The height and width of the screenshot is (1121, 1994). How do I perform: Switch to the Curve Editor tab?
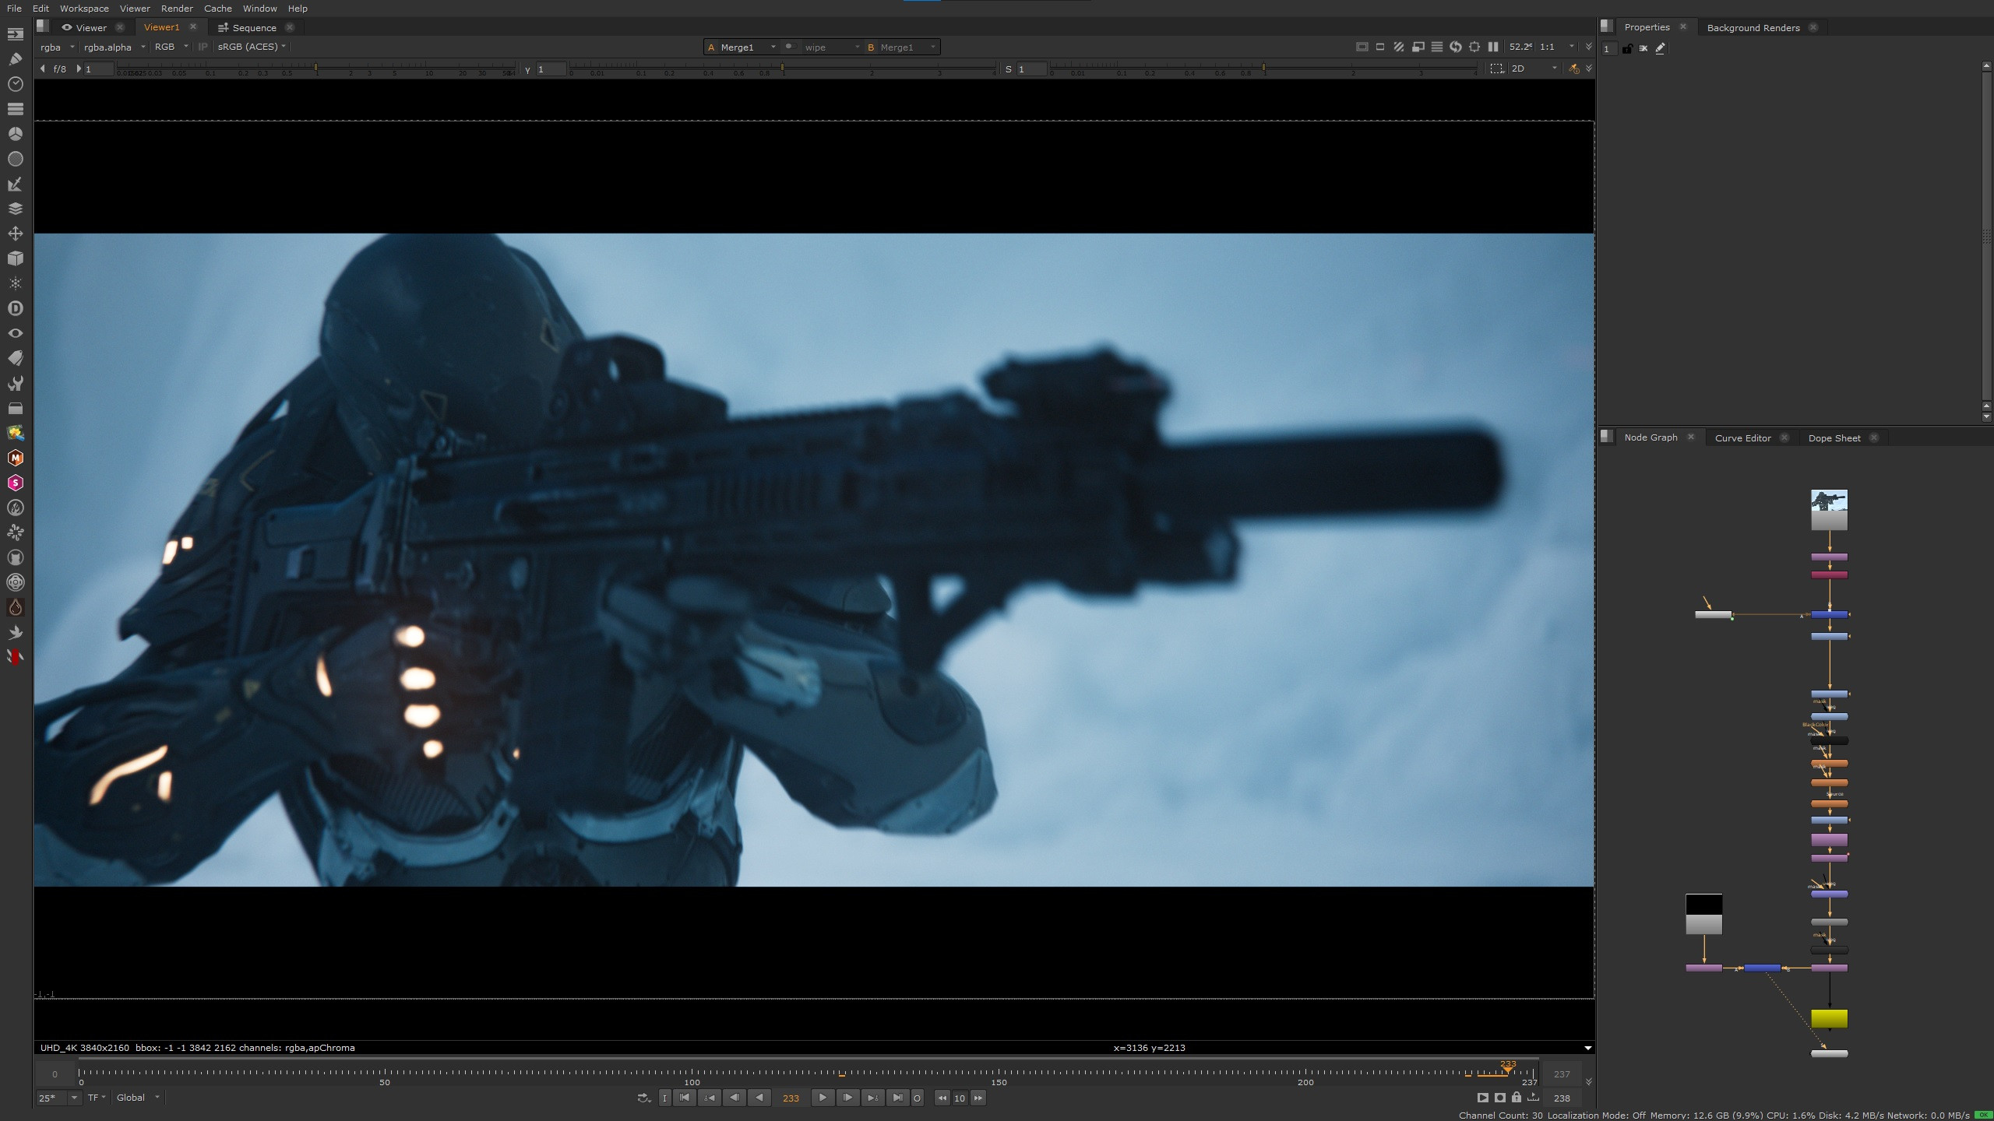click(1742, 438)
